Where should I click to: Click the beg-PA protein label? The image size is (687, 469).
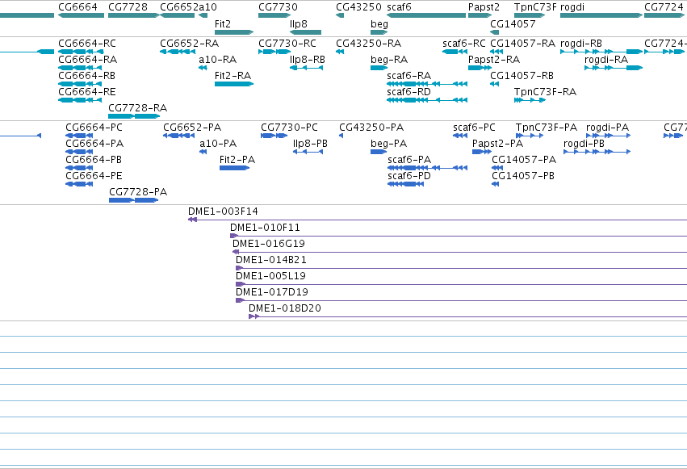point(388,144)
